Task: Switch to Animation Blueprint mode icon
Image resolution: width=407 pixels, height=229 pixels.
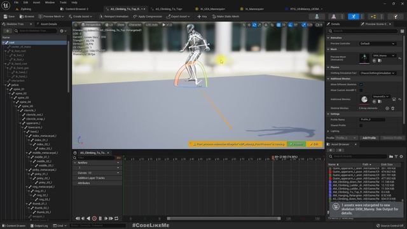Action: 373,17
